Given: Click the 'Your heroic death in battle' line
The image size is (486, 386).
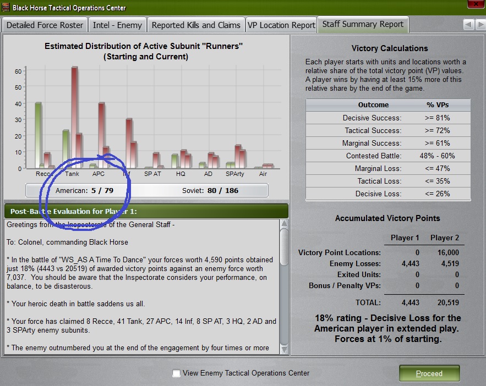Looking at the screenshot, I should pyautogui.click(x=75, y=304).
